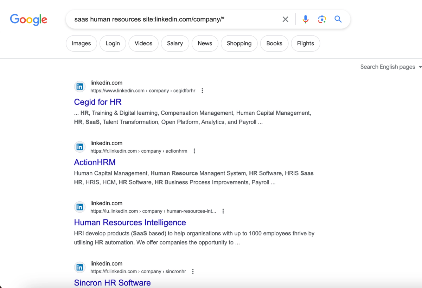Start voice search with the microphone icon
Viewport: 422px width, 288px height.
click(x=306, y=19)
